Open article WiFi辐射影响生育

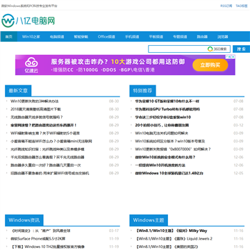point(45,133)
